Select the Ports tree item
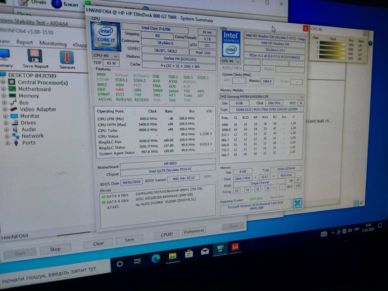The image size is (388, 291). coord(29,142)
